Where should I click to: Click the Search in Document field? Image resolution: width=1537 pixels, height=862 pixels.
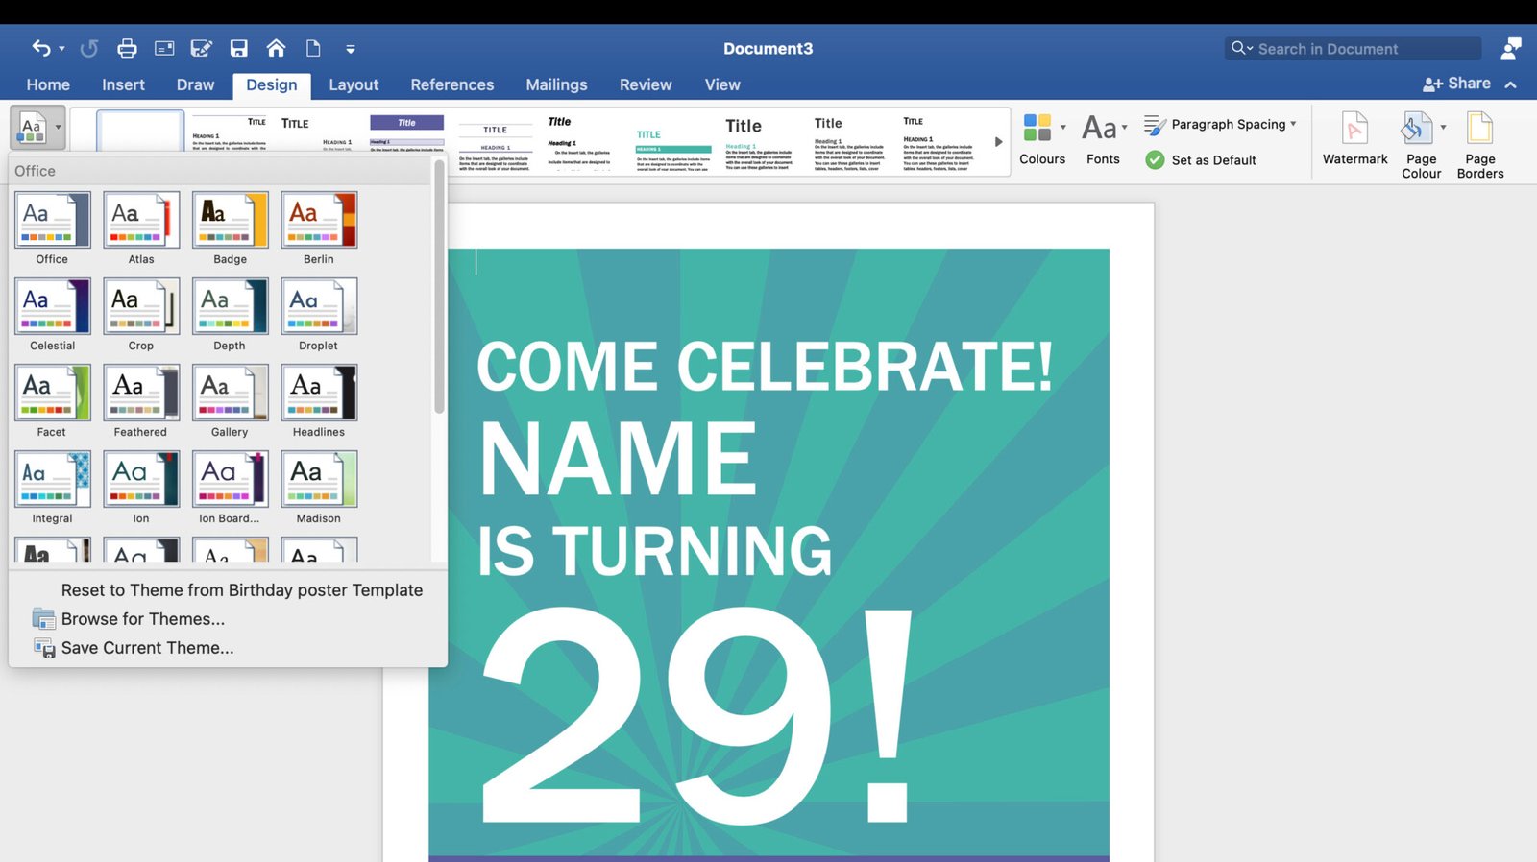tap(1353, 48)
